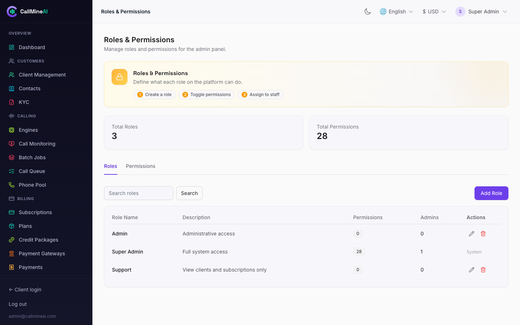Open Phone Pool page

tap(46, 185)
